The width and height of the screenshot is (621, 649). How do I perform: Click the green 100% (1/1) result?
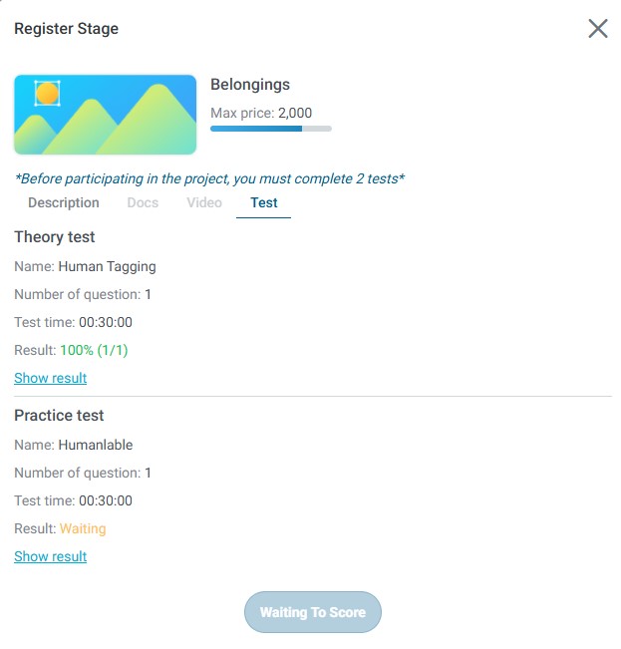click(94, 350)
